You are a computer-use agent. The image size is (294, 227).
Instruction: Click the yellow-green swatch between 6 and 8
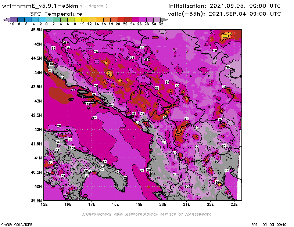click(71, 19)
